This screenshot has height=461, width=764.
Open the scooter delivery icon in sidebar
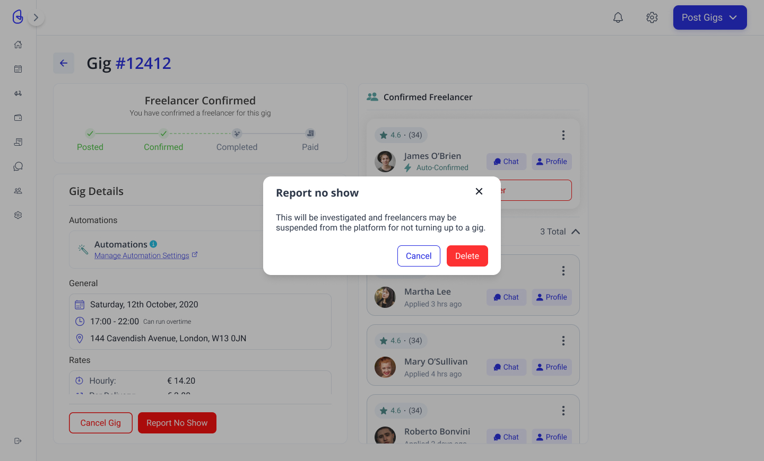pos(18,93)
